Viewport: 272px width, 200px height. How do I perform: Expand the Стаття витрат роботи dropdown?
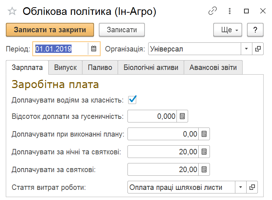tap(241, 187)
